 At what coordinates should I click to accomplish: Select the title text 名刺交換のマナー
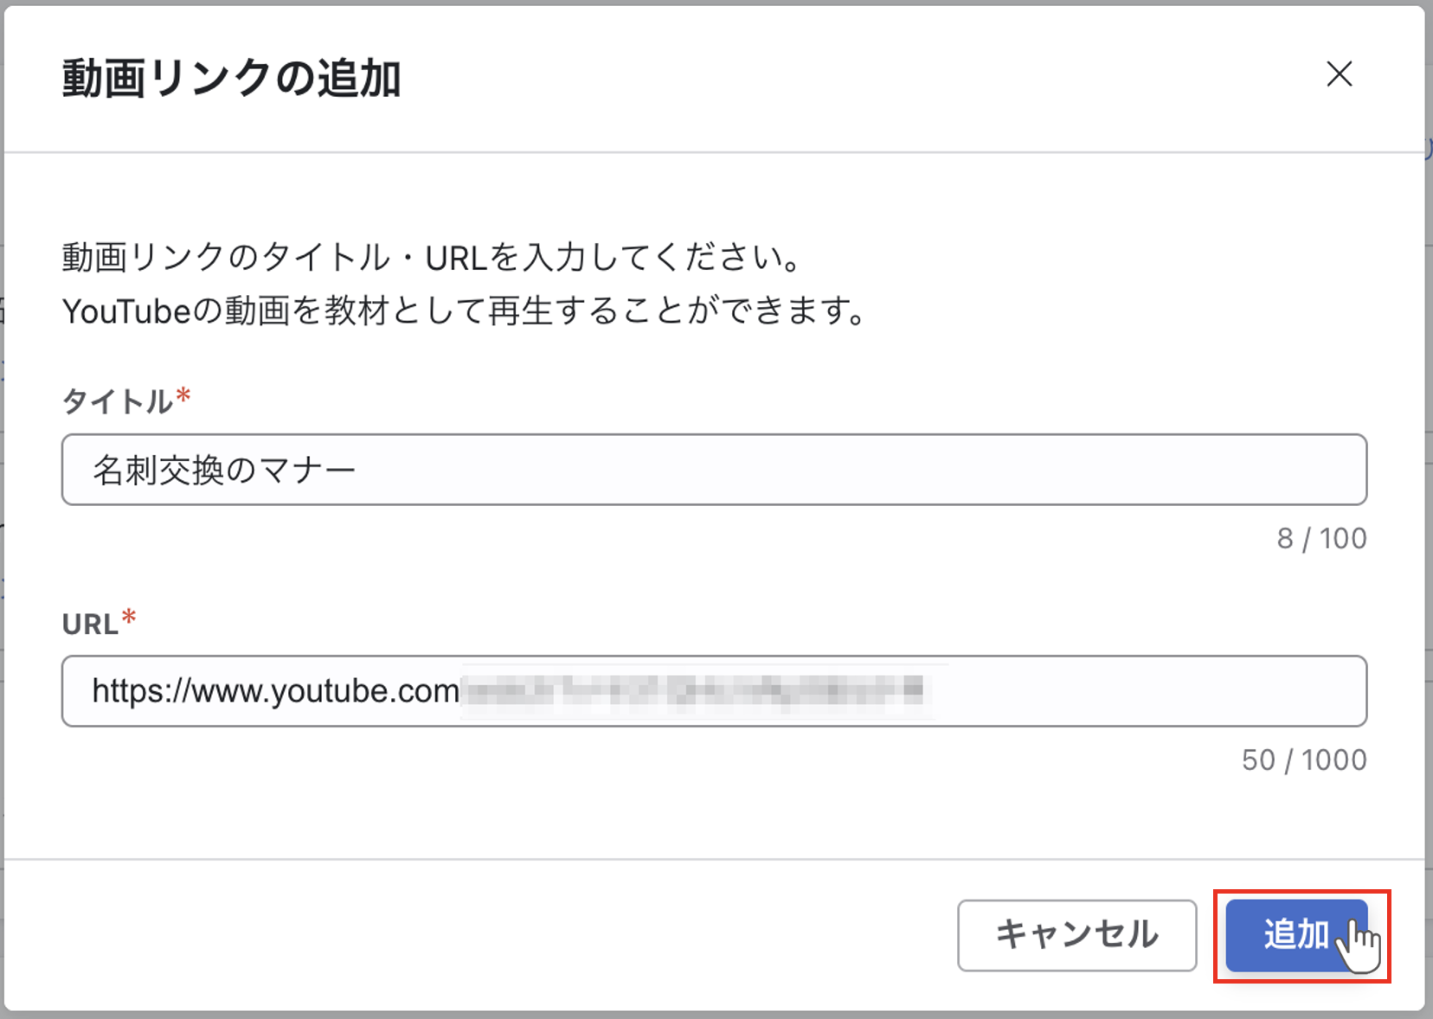[x=227, y=470]
